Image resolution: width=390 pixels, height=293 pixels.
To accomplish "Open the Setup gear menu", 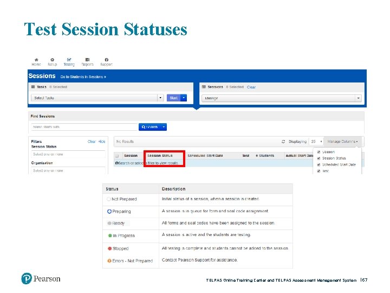I will [52, 62].
